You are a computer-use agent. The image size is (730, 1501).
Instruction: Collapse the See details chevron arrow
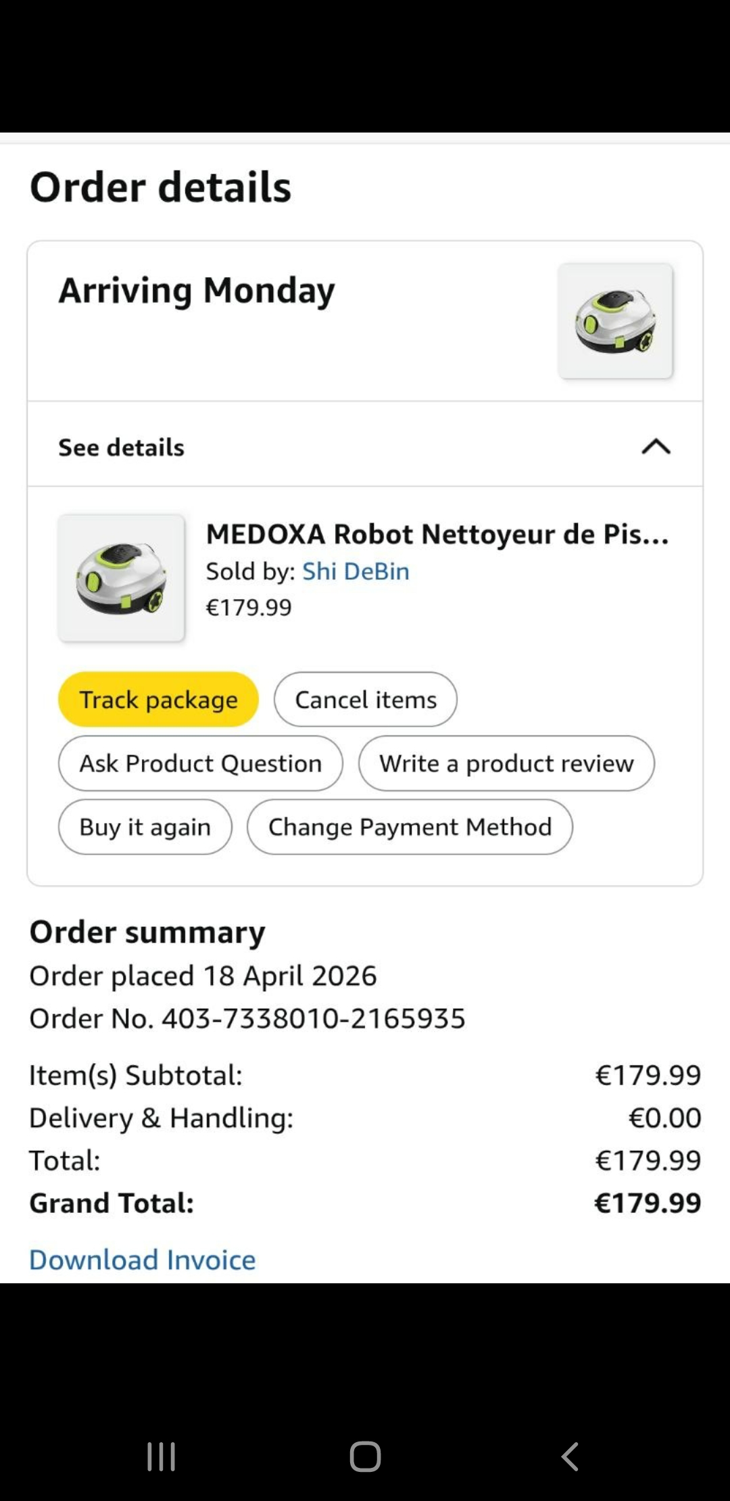pos(656,447)
